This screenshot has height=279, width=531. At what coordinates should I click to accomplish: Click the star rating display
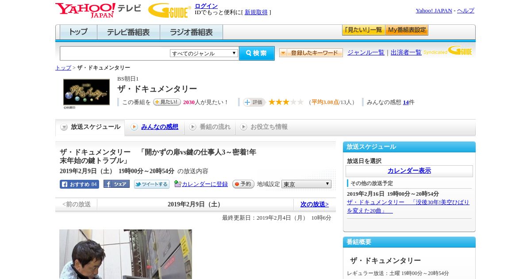coord(286,102)
